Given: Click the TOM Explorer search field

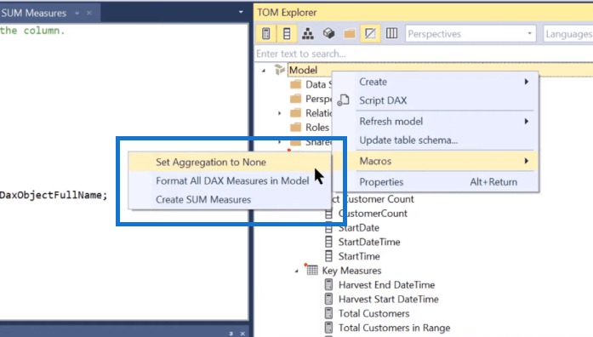Looking at the screenshot, I should click(x=424, y=54).
